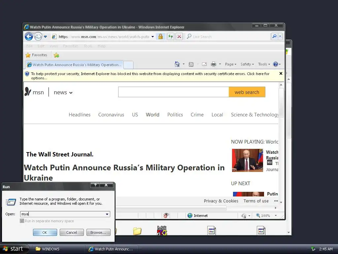Screen dimensions: 338x254
Task: Expand the address bar URL dropdown
Action: pos(152,37)
